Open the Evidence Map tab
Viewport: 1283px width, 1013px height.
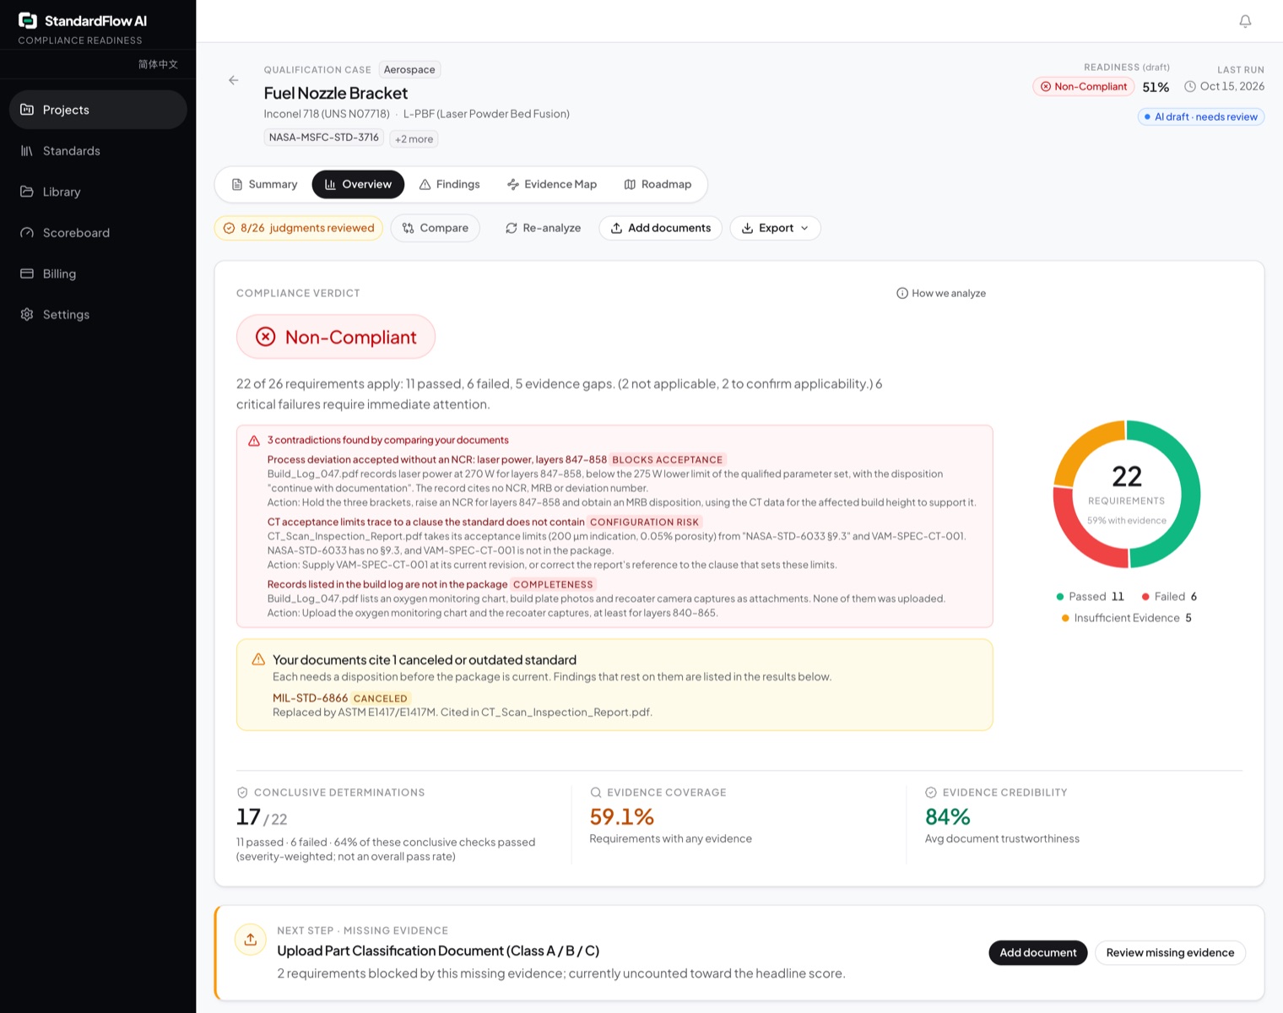pos(552,184)
